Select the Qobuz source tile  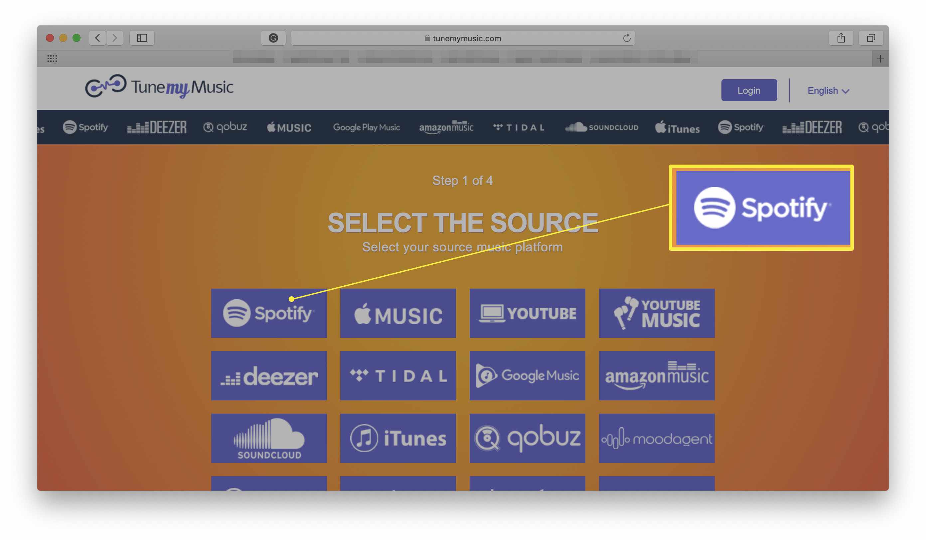tap(527, 438)
